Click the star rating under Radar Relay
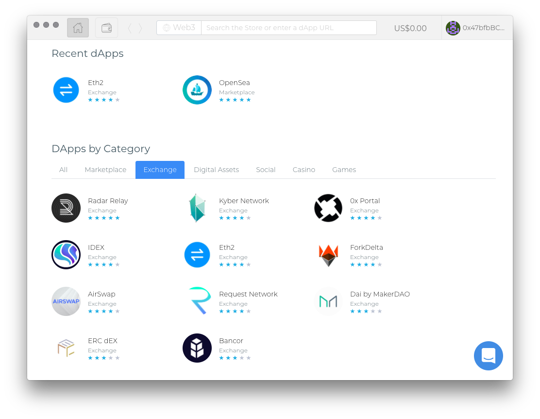Viewport: 540px width, 419px height. point(103,218)
